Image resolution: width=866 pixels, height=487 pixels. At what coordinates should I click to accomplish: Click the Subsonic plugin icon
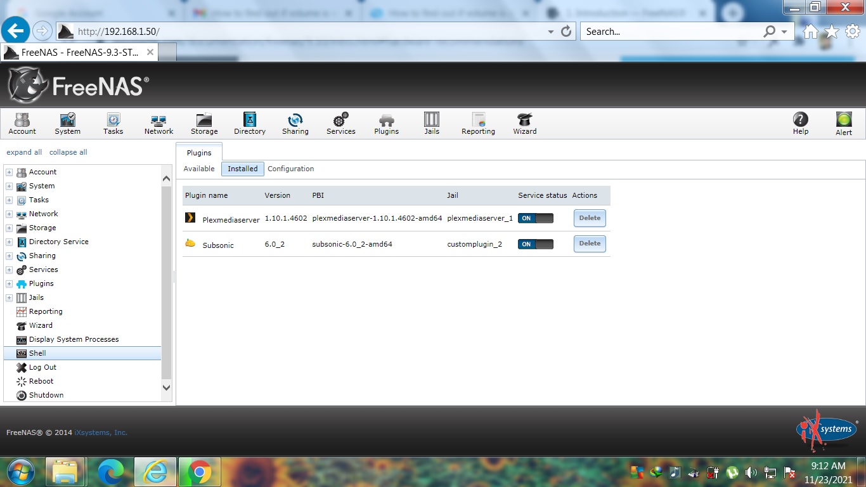click(x=190, y=243)
